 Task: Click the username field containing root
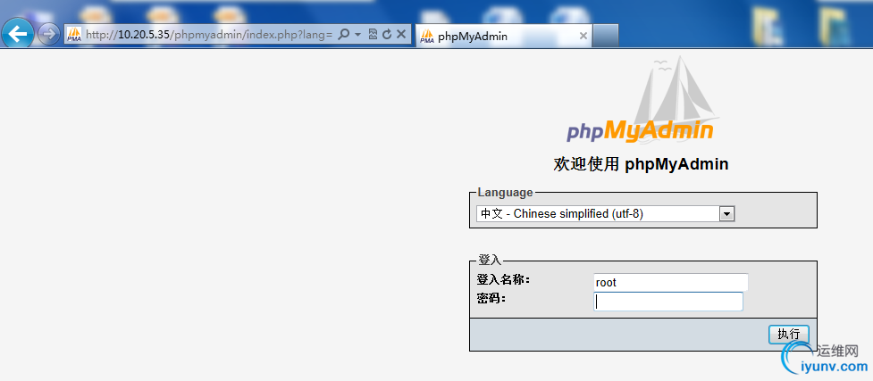click(670, 282)
